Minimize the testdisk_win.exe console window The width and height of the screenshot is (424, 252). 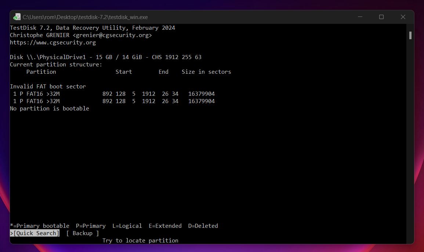pos(360,17)
